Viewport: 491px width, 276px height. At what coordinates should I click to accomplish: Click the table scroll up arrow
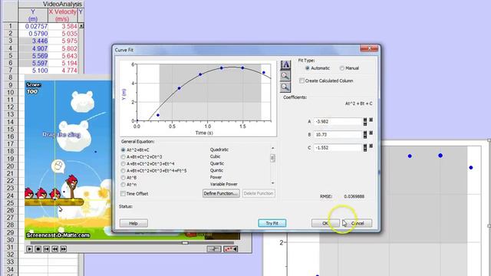81,26
